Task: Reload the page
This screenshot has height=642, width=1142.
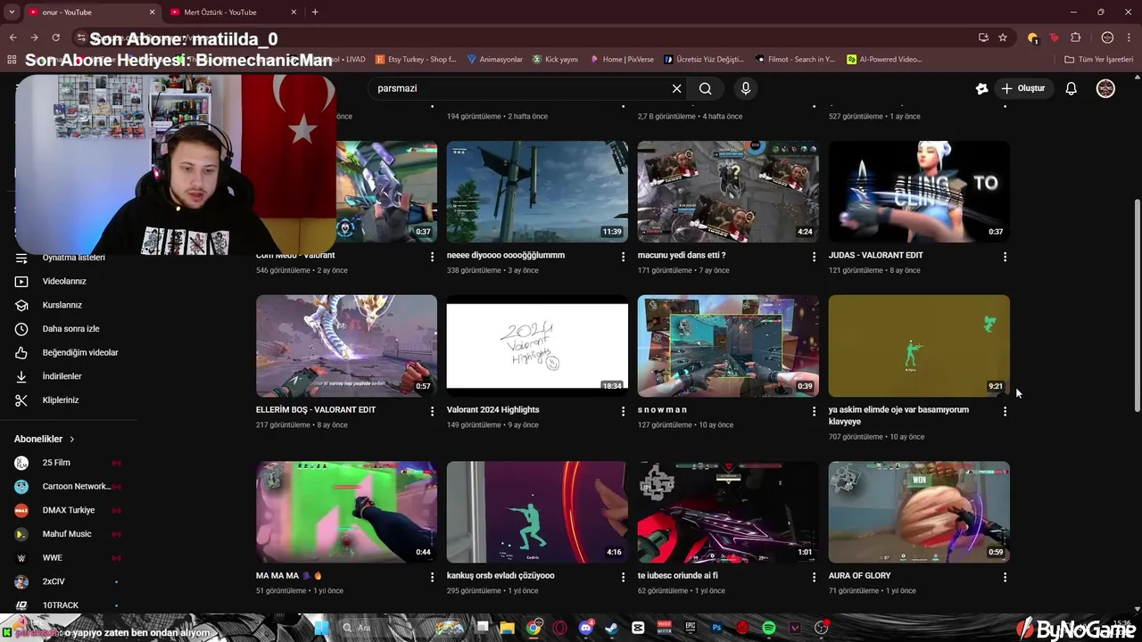Action: coord(55,37)
